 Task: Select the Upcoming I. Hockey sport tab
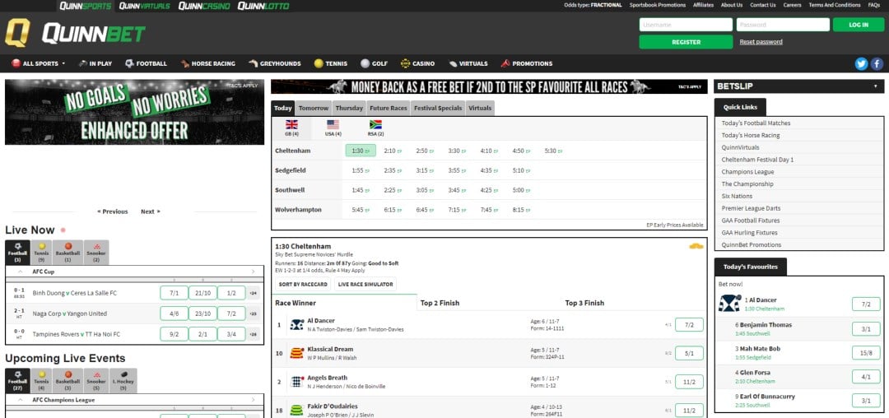pyautogui.click(x=123, y=381)
